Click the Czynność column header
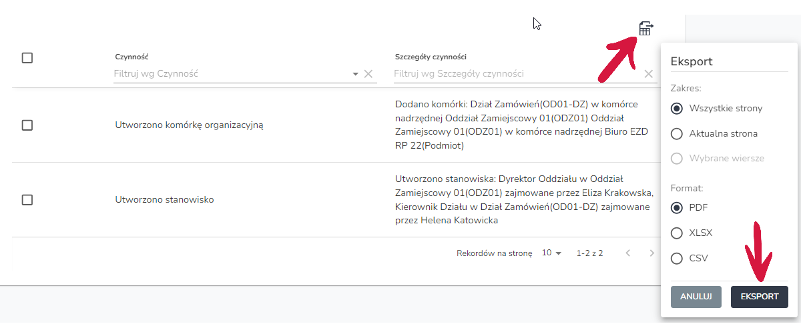This screenshot has height=334, width=801. pos(132,57)
